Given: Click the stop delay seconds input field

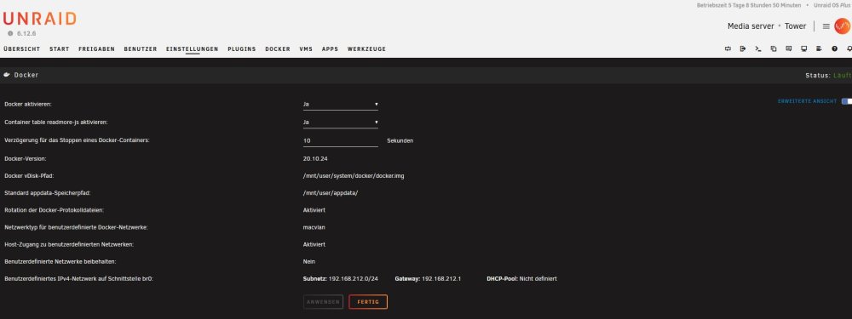Looking at the screenshot, I should pos(341,140).
